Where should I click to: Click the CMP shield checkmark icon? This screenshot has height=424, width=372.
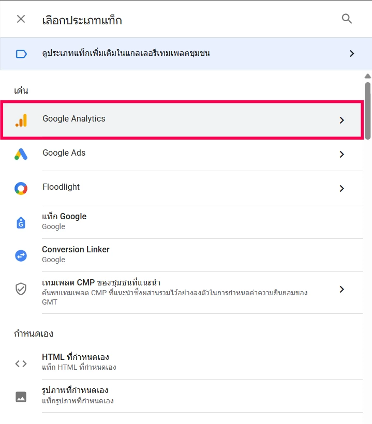pos(21,289)
